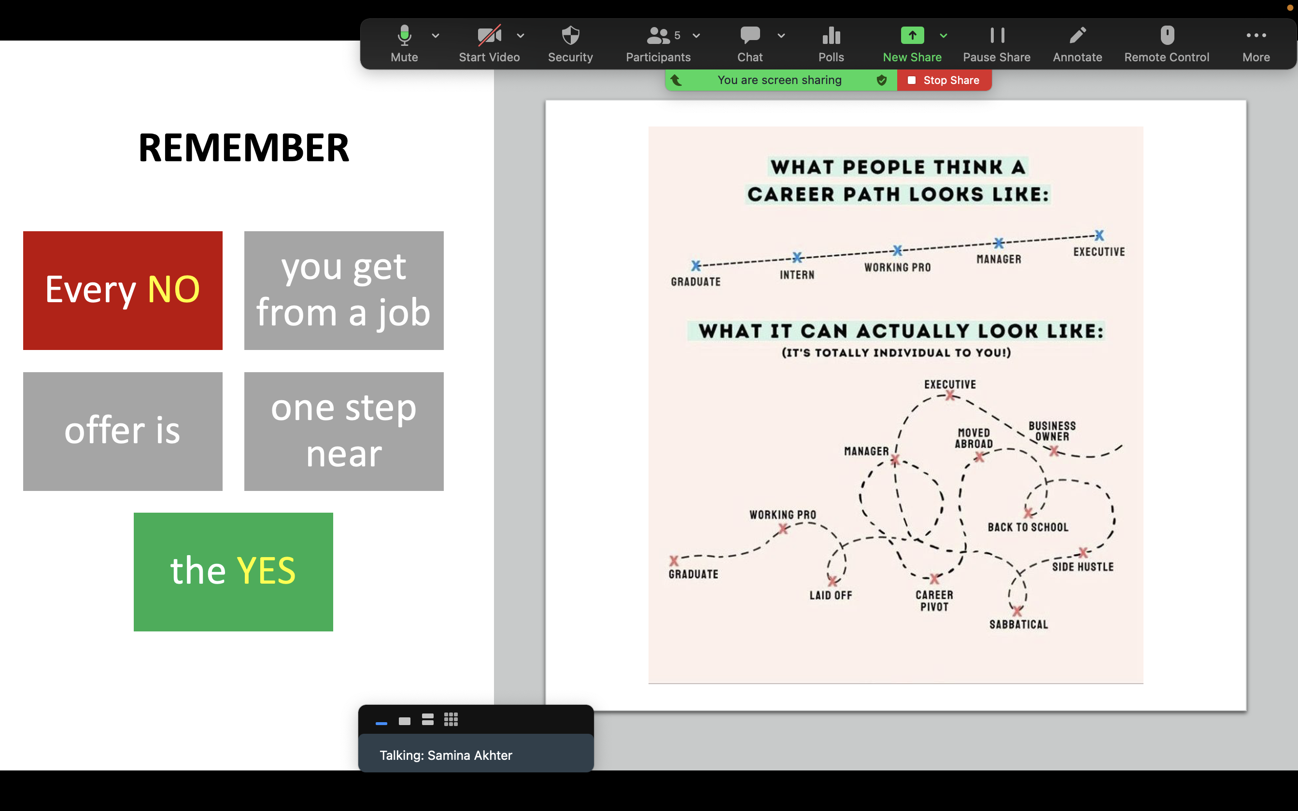
Task: Click the career path image
Action: pos(896,405)
